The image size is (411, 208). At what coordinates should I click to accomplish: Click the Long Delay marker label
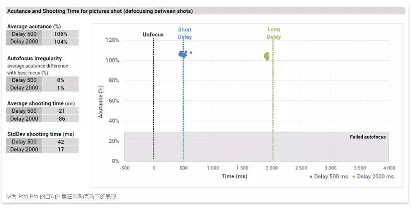tap(274, 33)
